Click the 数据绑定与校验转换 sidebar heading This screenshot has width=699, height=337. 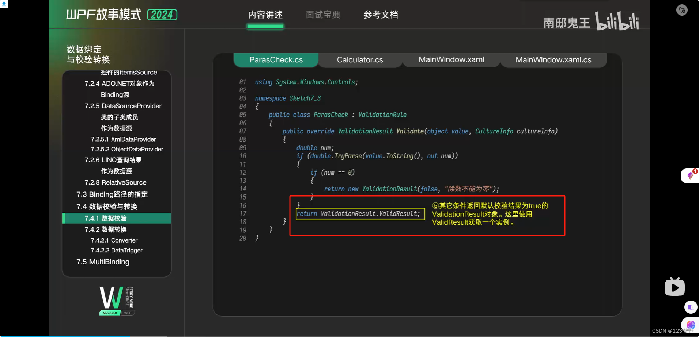88,54
